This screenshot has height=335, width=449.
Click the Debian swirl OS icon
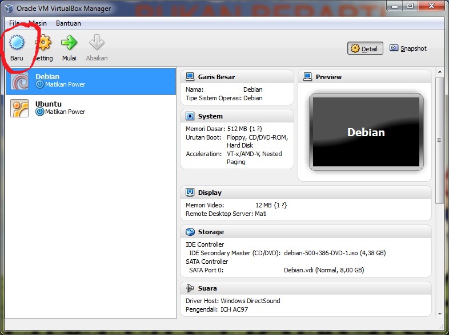[19, 81]
